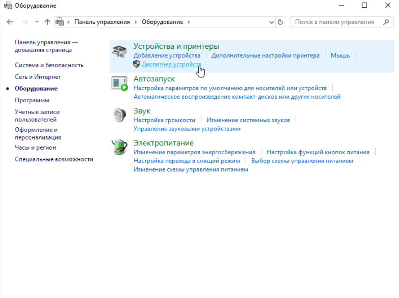399x298 pixels.
Task: Click the shield icon beside Диспетчер устройств
Action: pos(137,64)
